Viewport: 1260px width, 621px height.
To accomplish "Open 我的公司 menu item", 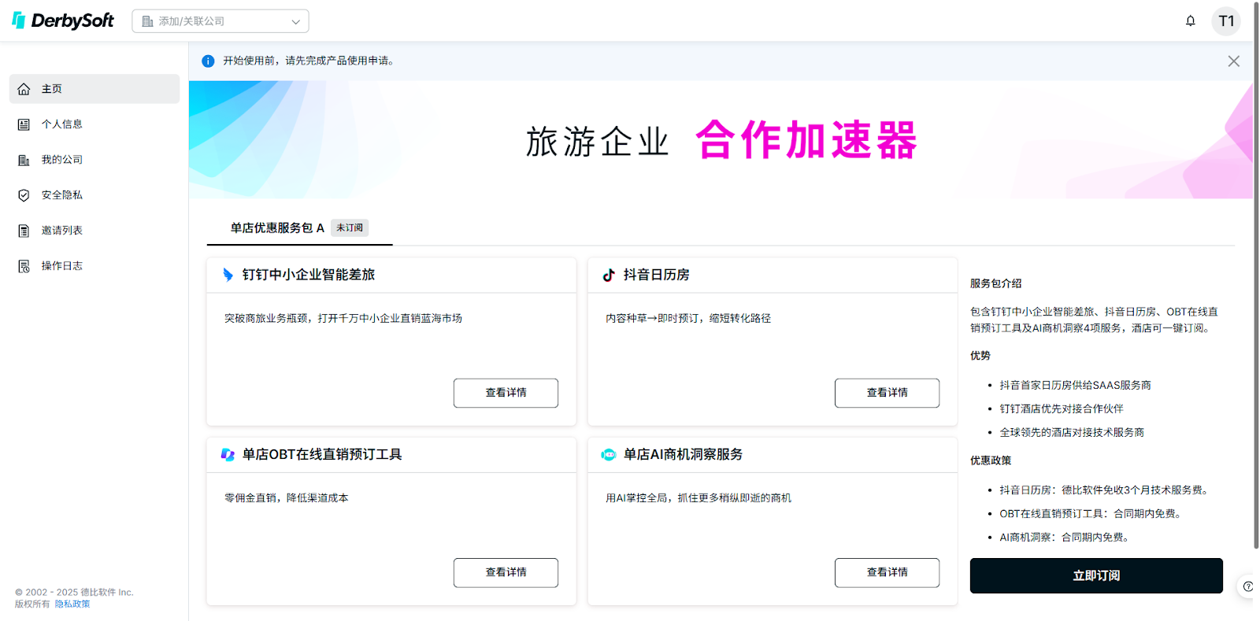I will 94,160.
